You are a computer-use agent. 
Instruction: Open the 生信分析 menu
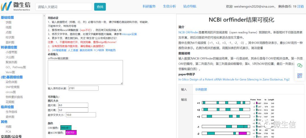(169, 7)
